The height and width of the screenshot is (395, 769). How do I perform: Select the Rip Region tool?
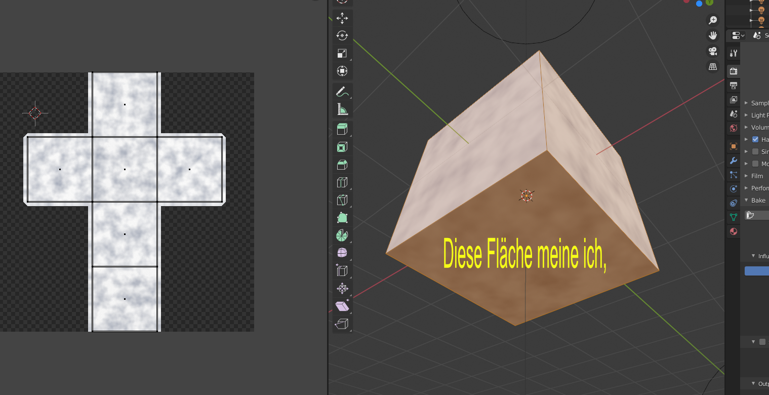342,324
